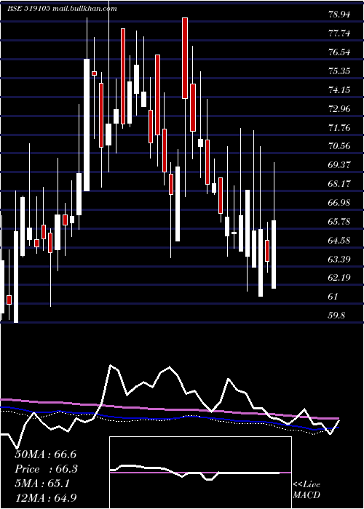Click the 66.98 price axis label
Viewport: 364px width, 509px height.
tap(339, 203)
